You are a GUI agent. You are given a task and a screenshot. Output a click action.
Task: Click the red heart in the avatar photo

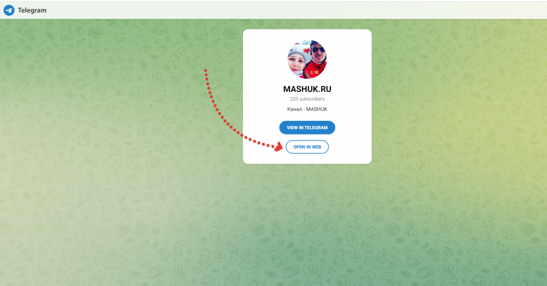tap(306, 50)
